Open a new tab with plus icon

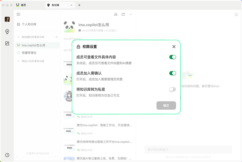[79, 5]
